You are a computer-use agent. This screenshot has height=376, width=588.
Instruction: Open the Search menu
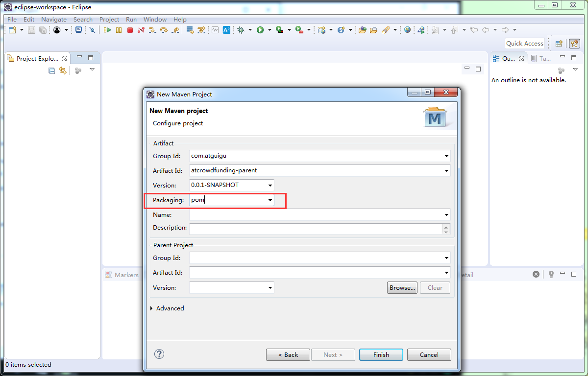pos(83,19)
